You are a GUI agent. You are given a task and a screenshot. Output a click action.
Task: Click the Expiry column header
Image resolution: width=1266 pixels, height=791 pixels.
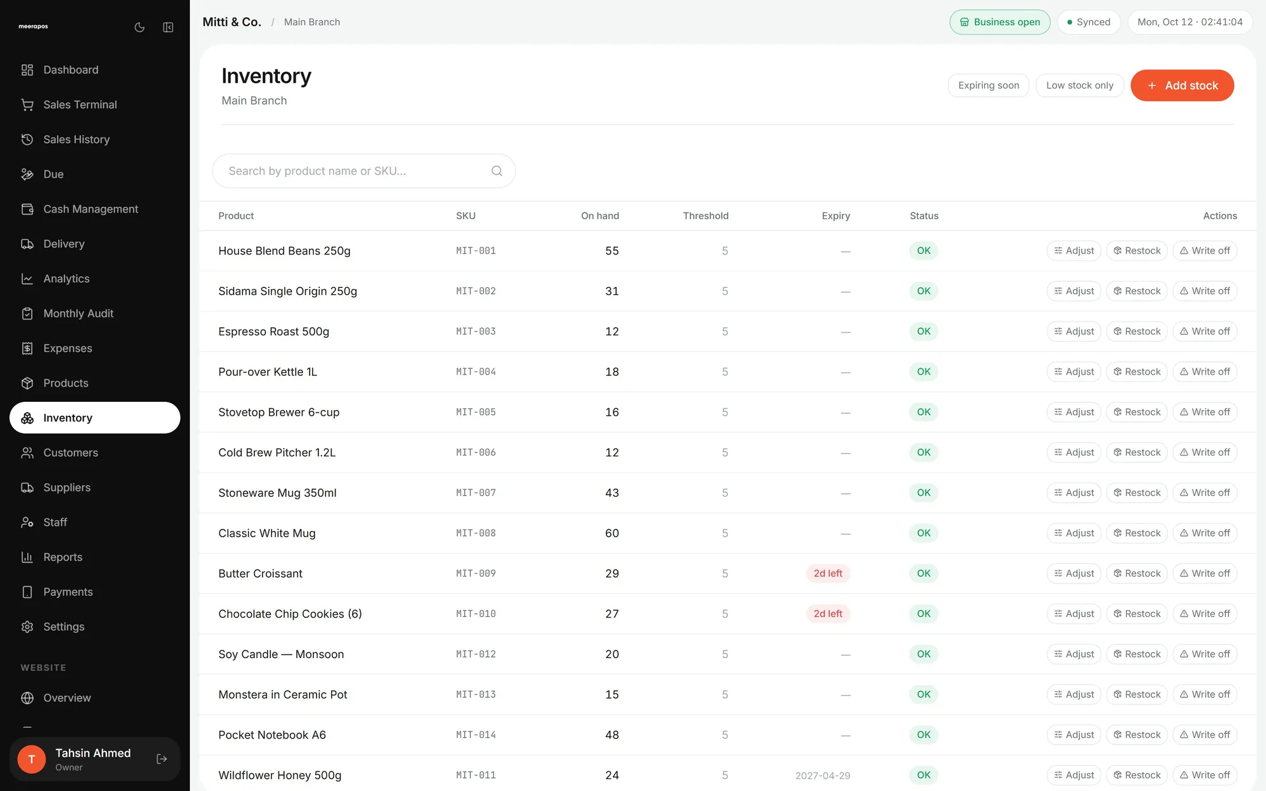tap(836, 216)
